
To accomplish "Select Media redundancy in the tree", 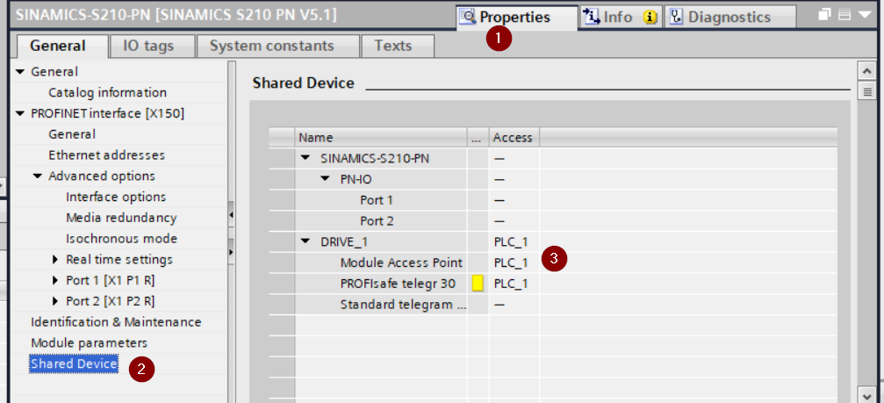I will point(121,218).
